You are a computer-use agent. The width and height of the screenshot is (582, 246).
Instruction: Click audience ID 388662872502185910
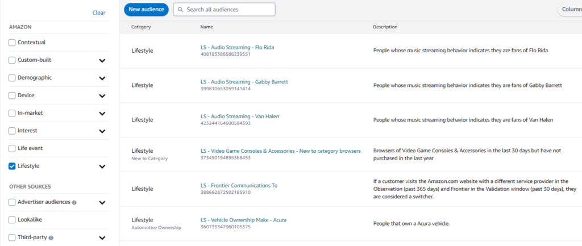coord(226,192)
